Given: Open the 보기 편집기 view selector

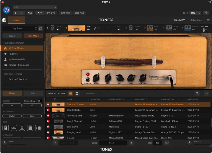Looking at the screenshot, I should pos(195,13).
